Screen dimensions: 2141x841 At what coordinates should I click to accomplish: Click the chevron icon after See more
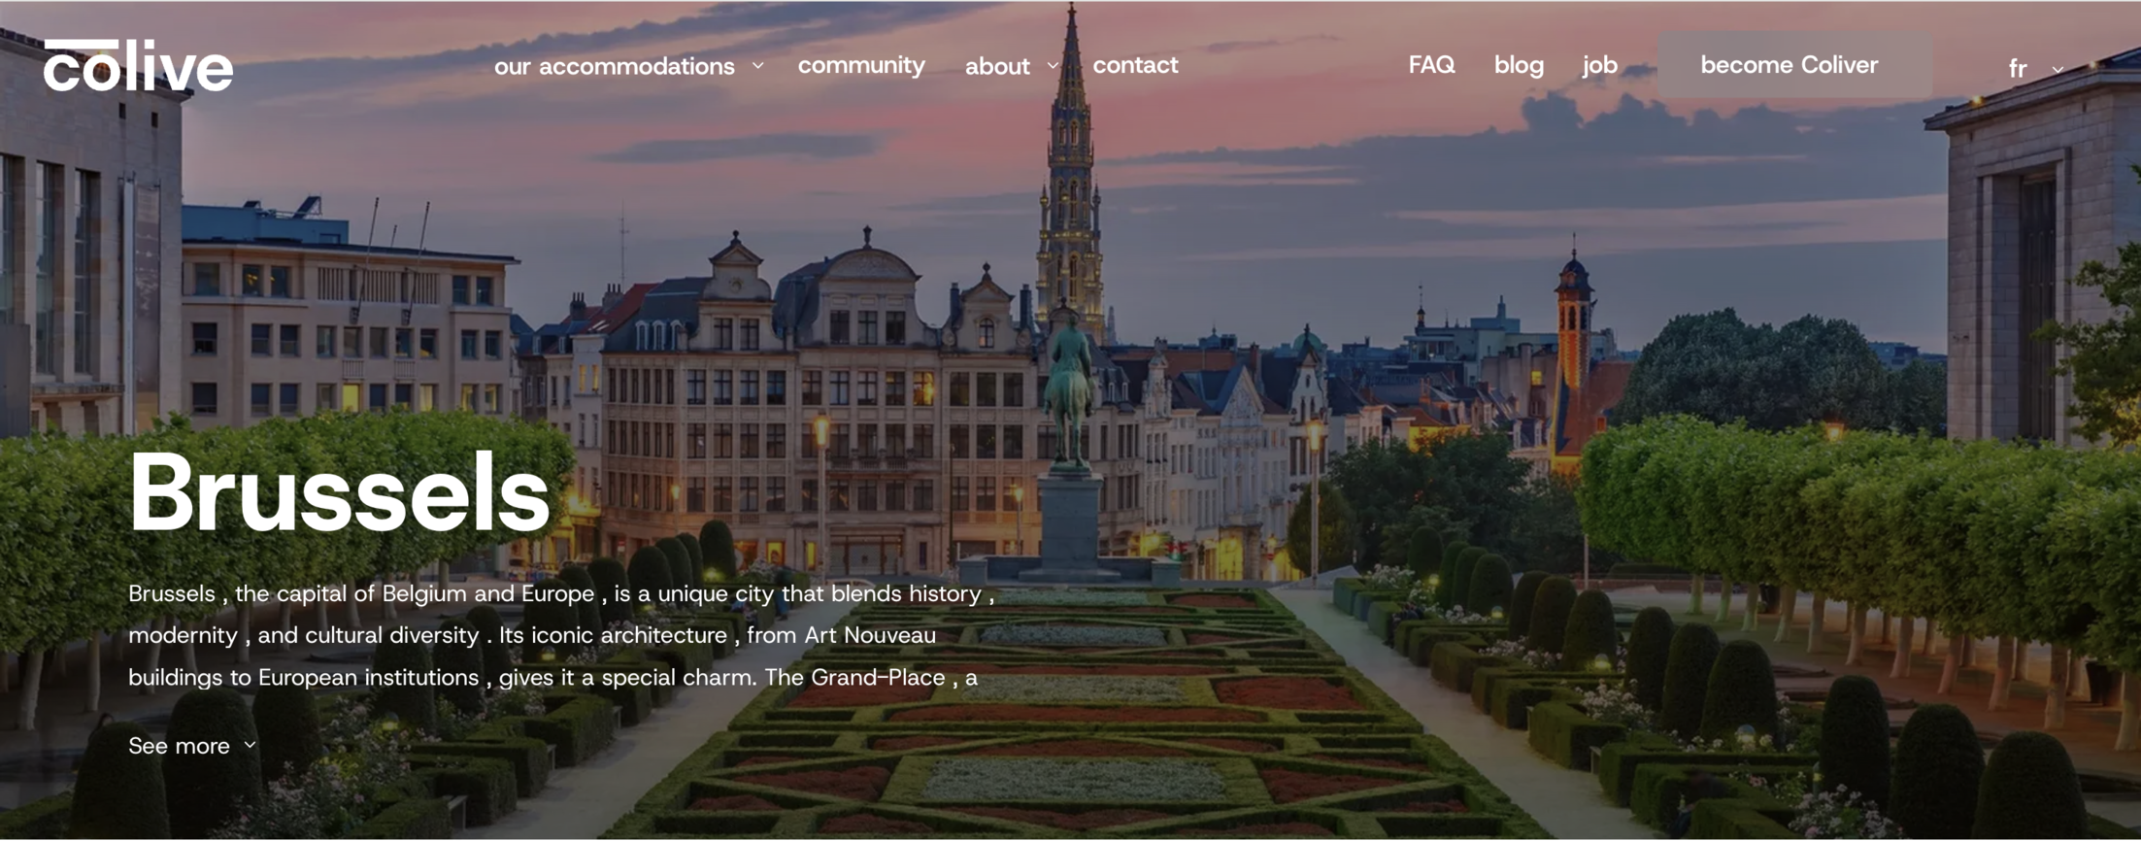tap(251, 746)
